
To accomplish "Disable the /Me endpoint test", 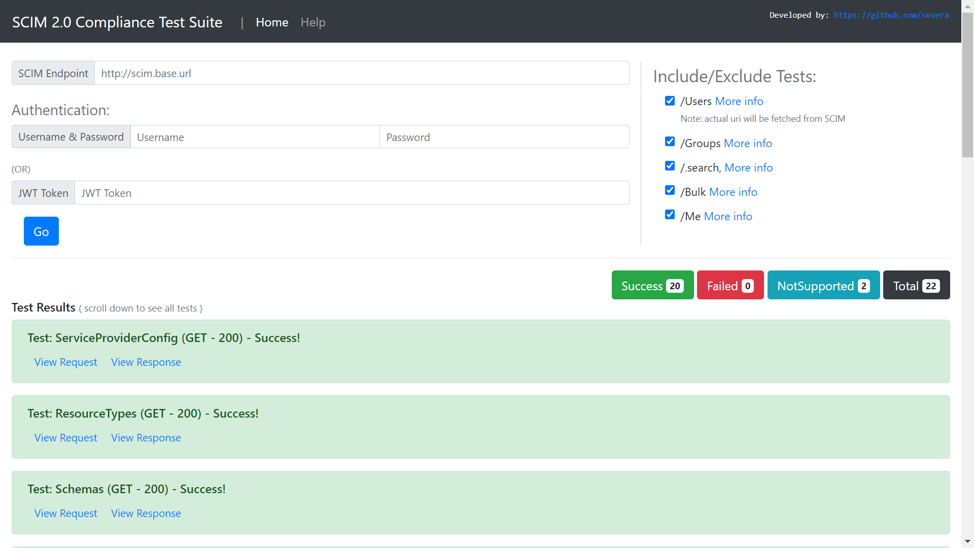I will coord(670,214).
